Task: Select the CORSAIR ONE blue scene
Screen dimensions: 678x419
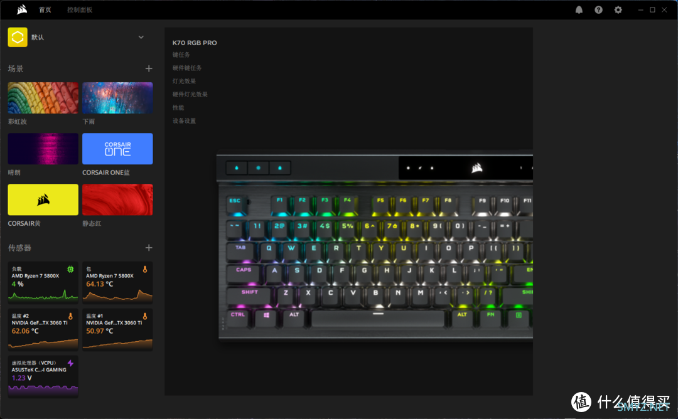Action: click(x=117, y=149)
